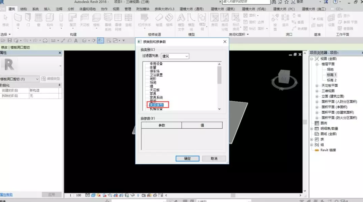Select the By Face opening tool

pos(275,22)
